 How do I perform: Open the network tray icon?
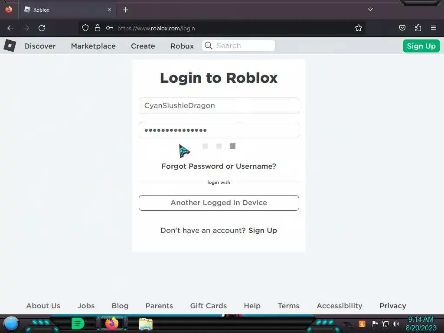click(385, 323)
